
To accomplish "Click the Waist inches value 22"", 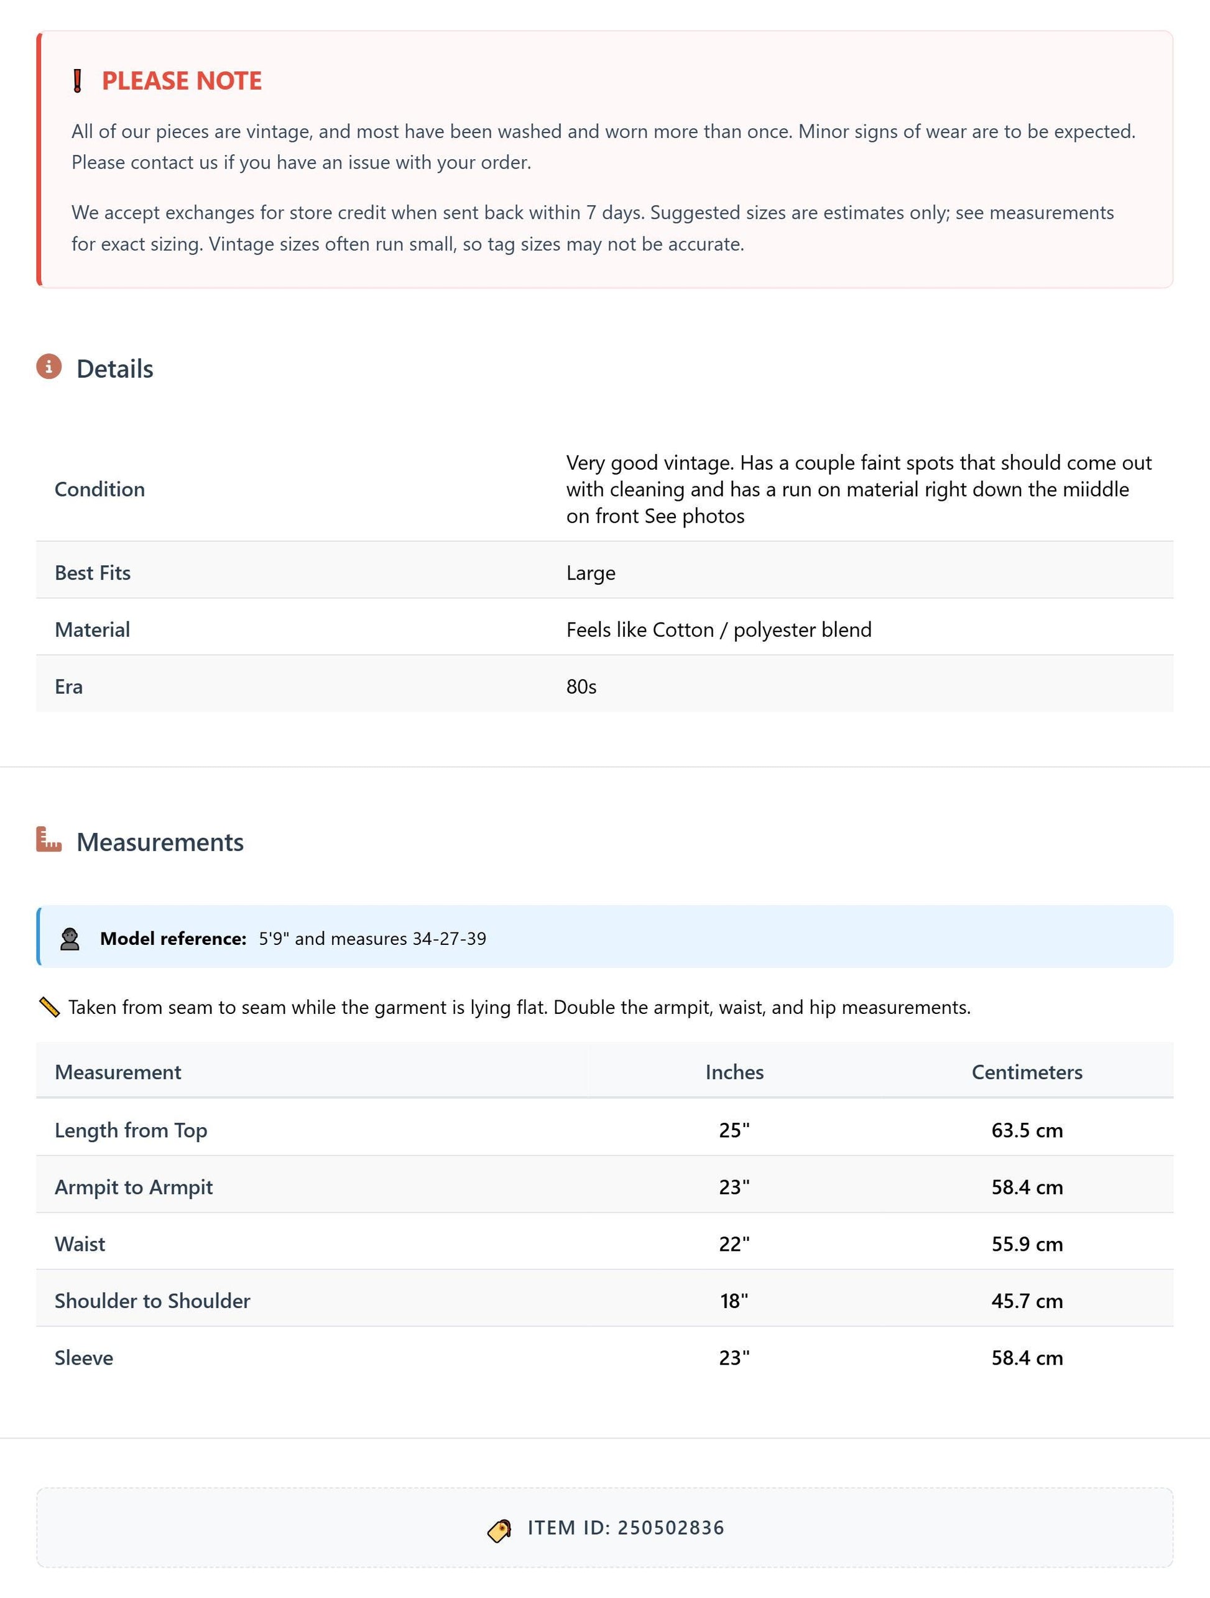I will coord(734,1244).
